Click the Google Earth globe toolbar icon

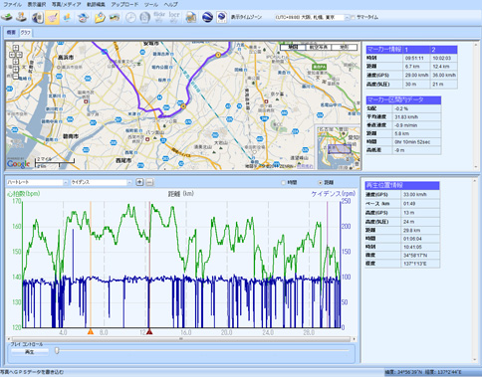tap(207, 17)
